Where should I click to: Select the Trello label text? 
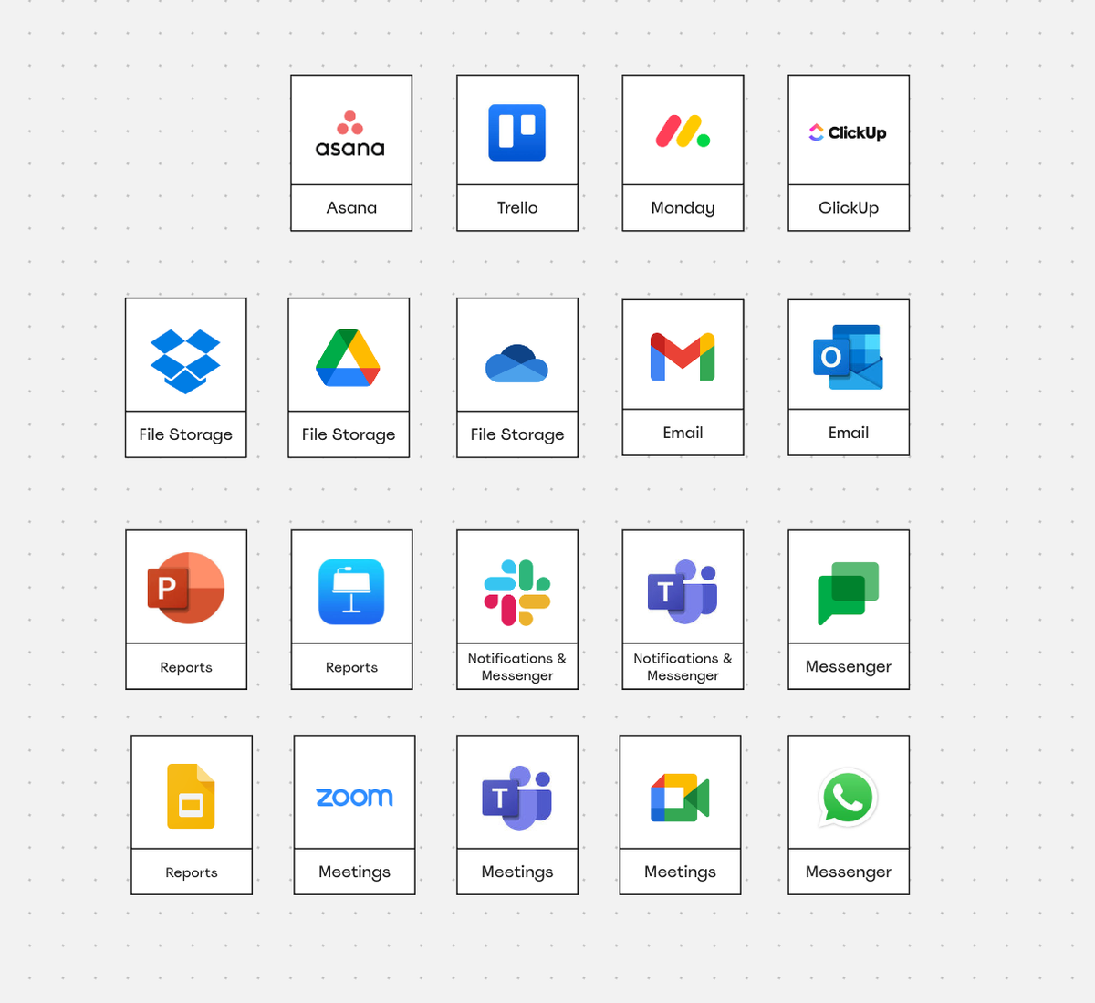[517, 208]
